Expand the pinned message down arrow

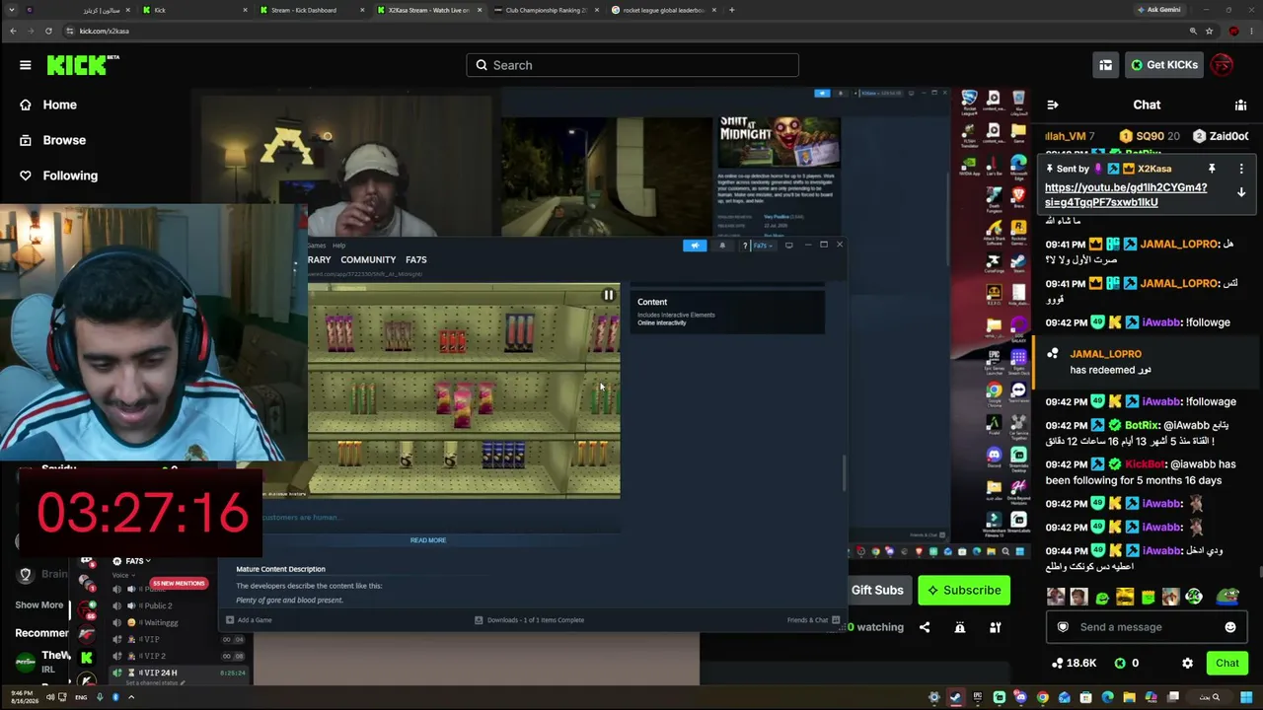click(1241, 193)
